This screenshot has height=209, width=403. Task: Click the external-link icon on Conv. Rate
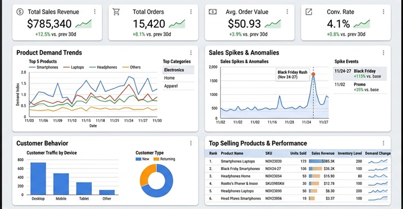[309, 11]
